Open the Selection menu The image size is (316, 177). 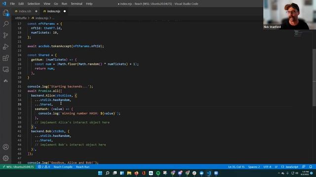pos(34,3)
